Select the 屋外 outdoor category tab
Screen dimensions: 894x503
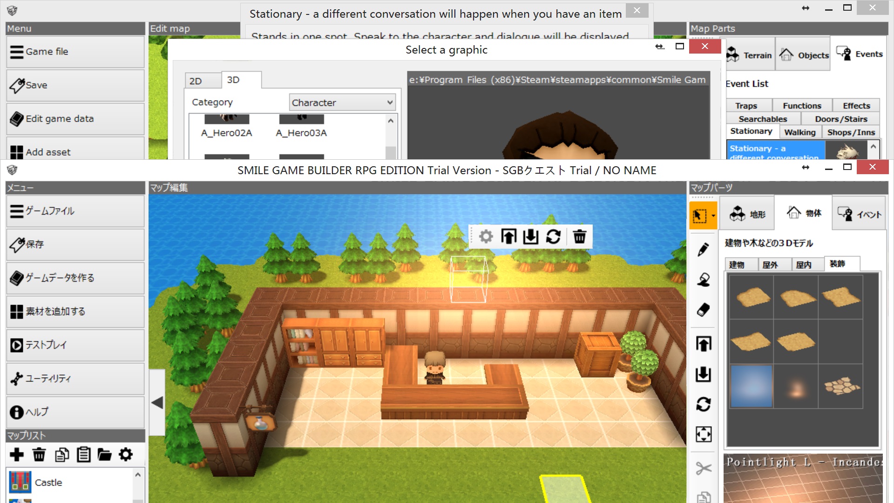pos(775,265)
